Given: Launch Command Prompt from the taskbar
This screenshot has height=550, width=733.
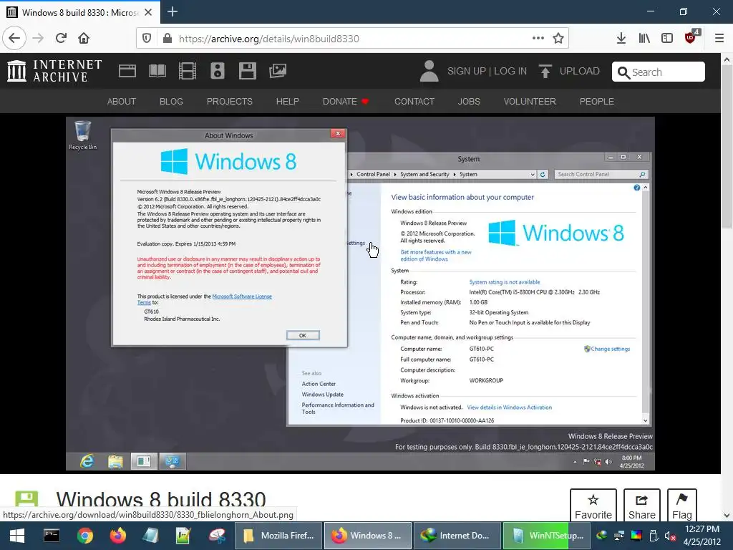Looking at the screenshot, I should point(52,536).
